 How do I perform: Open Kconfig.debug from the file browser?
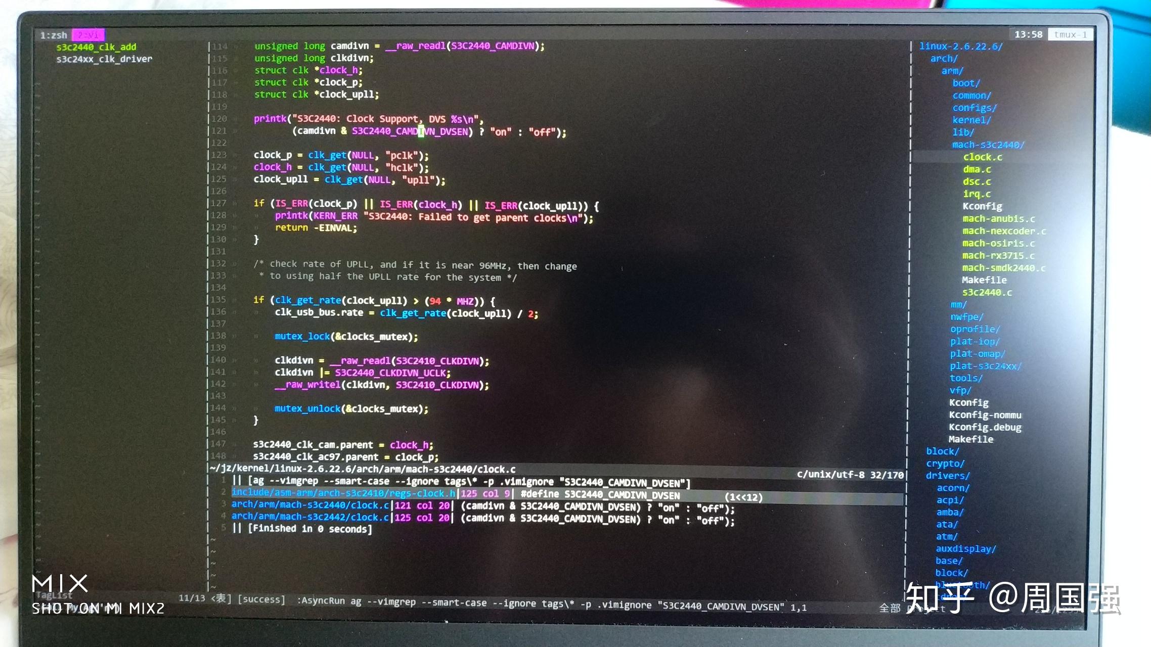[x=985, y=427]
